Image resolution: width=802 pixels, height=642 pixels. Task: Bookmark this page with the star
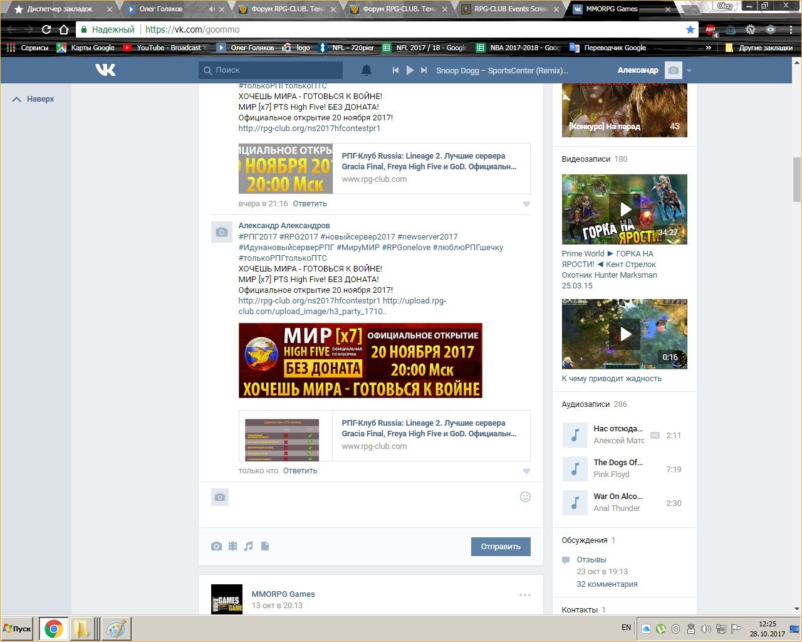tap(690, 29)
